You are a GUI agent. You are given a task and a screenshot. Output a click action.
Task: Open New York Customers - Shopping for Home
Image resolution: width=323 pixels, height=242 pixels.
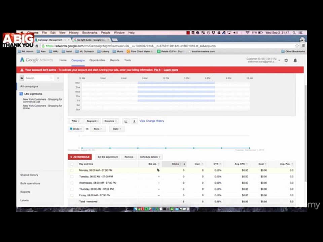(x=42, y=107)
